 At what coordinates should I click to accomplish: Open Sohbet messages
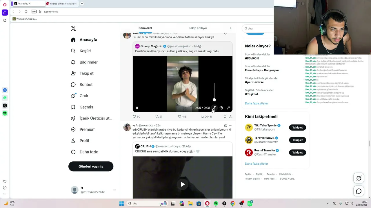82,85
